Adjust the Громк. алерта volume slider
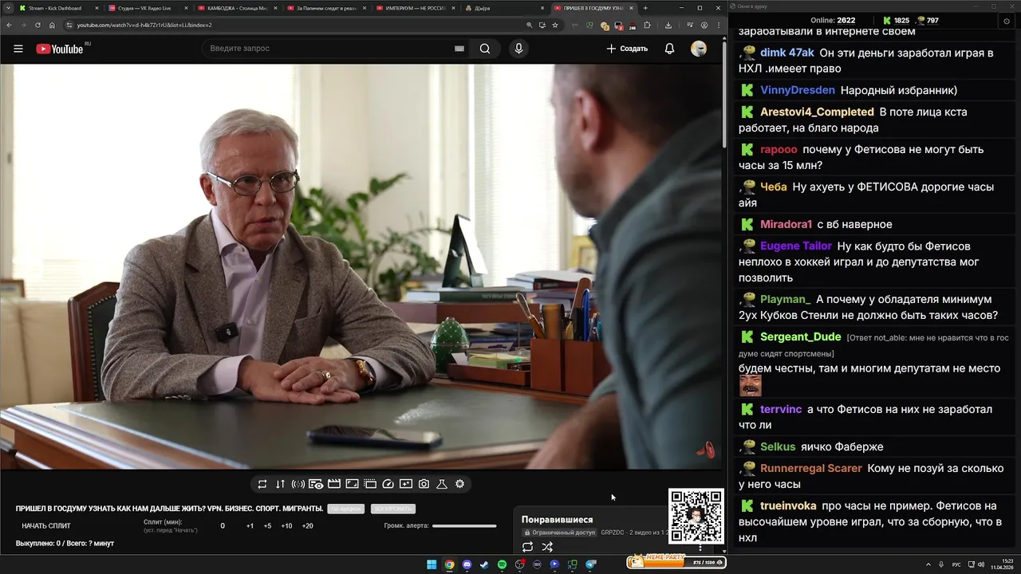Screen dimensions: 1021x574 (464, 525)
